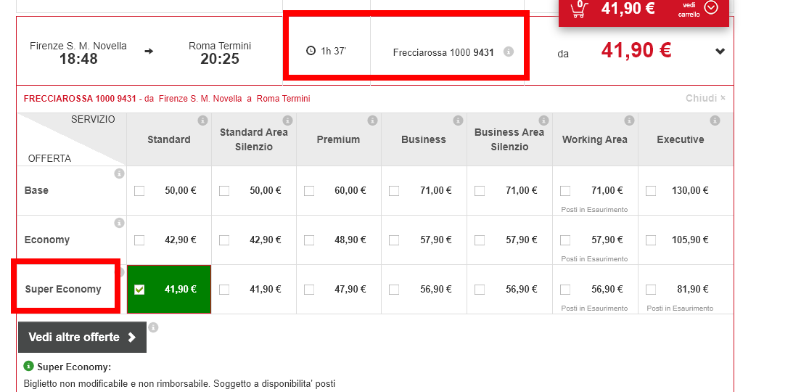Viewport: 809px width, 392px height.
Task: Close the offers panel with Chiudi
Action: pyautogui.click(x=705, y=98)
